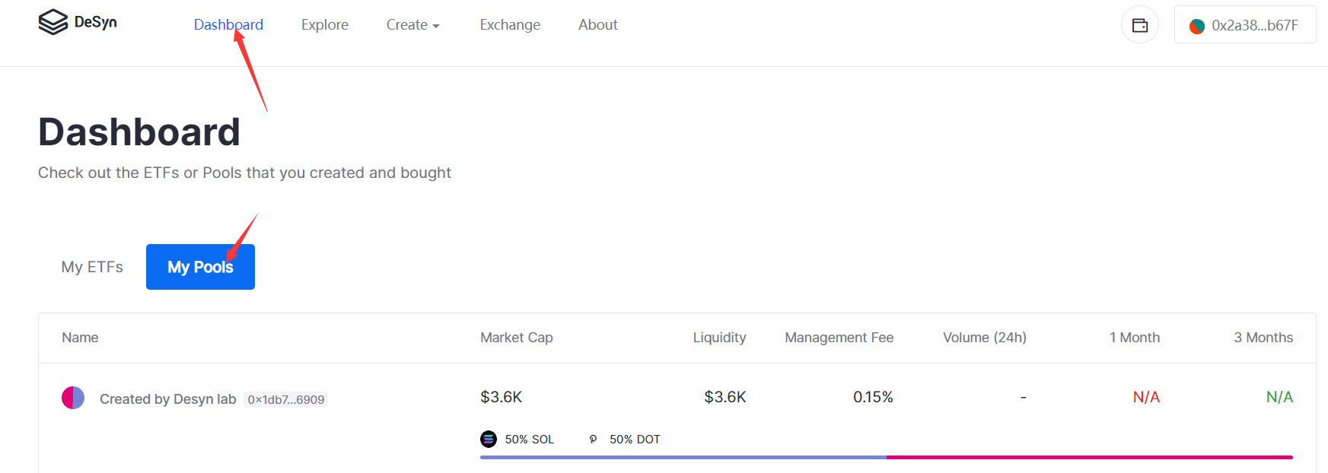Open the wallet icon button
This screenshot has height=473, width=1328.
pos(1139,25)
